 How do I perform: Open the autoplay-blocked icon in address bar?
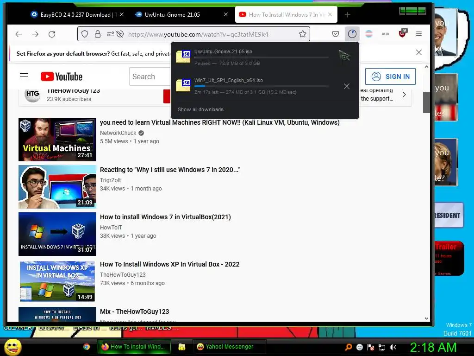pyautogui.click(x=120, y=34)
